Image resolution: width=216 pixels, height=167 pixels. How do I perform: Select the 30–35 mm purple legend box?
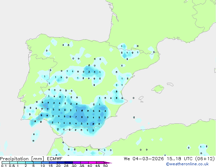pos(76,163)
